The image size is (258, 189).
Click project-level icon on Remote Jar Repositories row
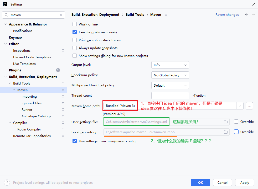point(63,136)
